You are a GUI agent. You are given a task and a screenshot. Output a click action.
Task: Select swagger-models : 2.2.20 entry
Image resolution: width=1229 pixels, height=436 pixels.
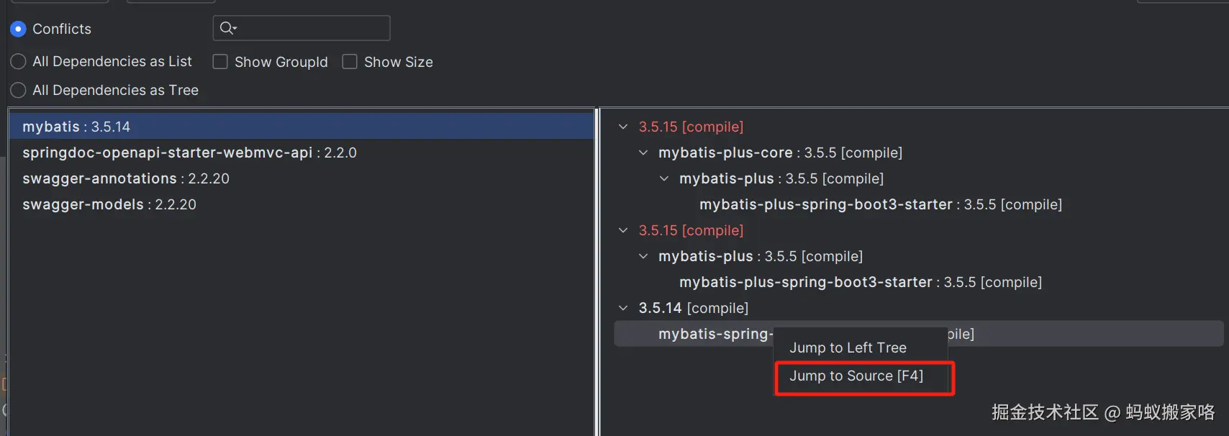(x=109, y=204)
